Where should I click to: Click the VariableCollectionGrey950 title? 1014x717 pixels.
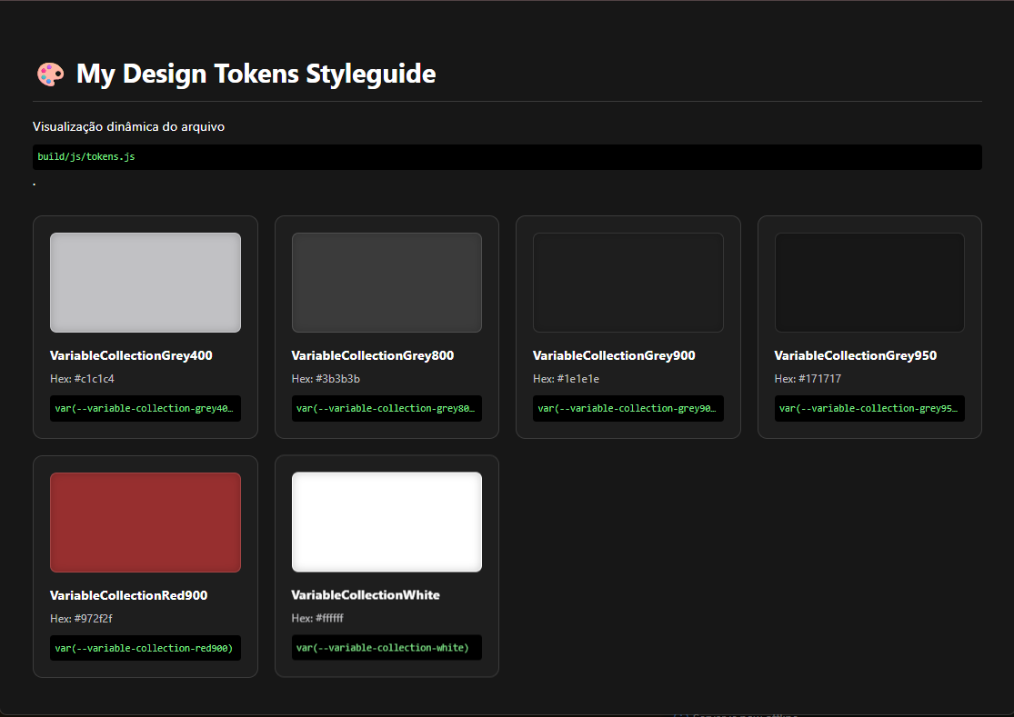pos(856,356)
